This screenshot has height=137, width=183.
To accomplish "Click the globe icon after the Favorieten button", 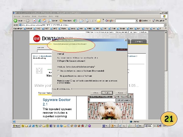I will pyautogui.click(x=75, y=21).
